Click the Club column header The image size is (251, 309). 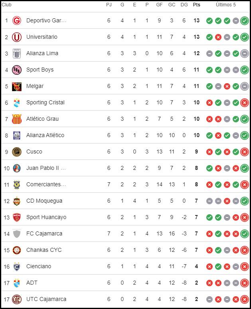pyautogui.click(x=6, y=5)
